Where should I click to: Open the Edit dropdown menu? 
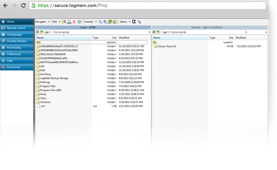56,21
